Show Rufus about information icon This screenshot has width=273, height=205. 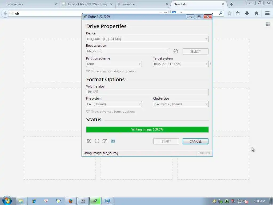tap(97, 141)
